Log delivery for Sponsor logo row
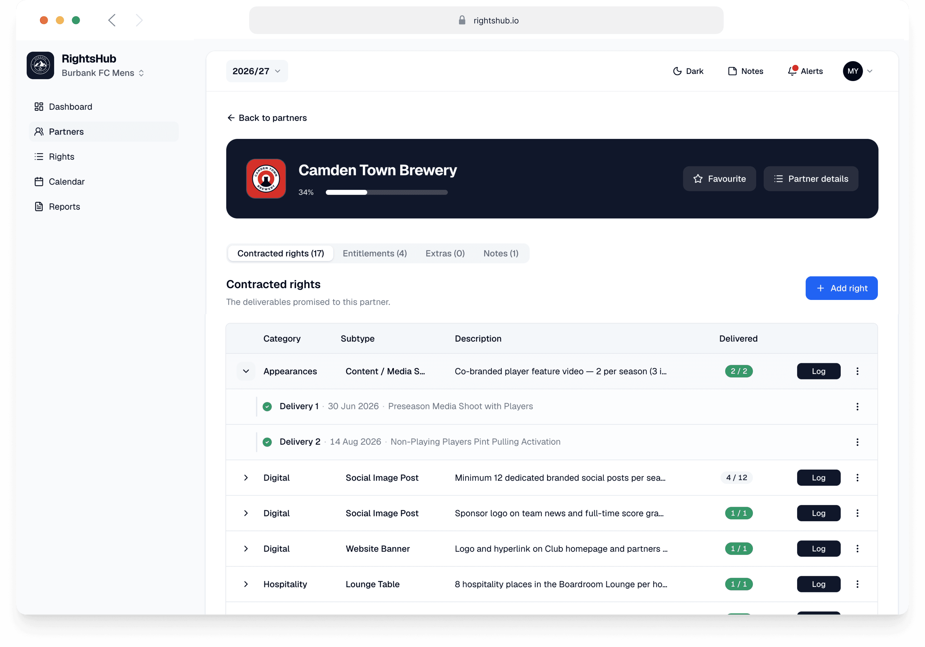Screen dimensions: 925x647 [818, 513]
